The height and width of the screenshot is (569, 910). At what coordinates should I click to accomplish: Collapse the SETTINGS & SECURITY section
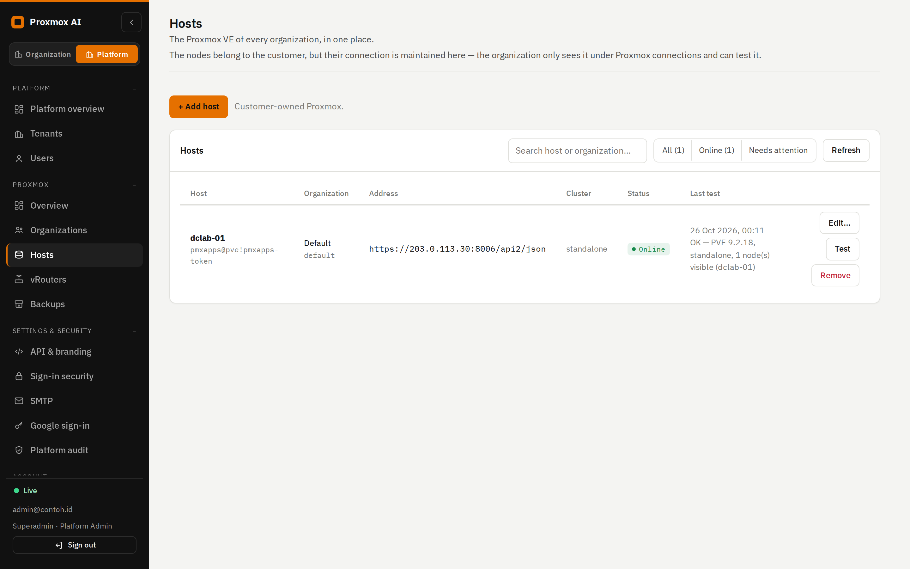pyautogui.click(x=134, y=331)
